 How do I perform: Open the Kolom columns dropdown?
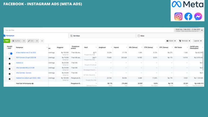coord(171,41)
